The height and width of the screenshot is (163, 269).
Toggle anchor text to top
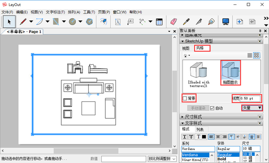[231, 137]
